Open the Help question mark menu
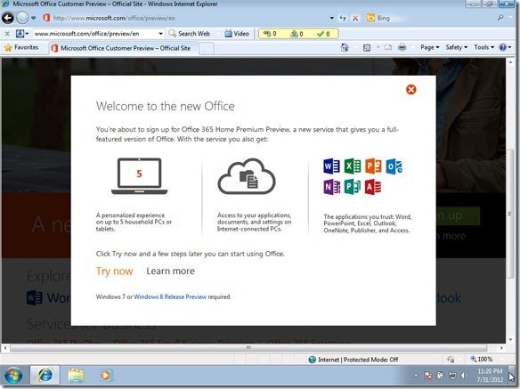Image resolution: width=520 pixels, height=389 pixels. click(505, 47)
